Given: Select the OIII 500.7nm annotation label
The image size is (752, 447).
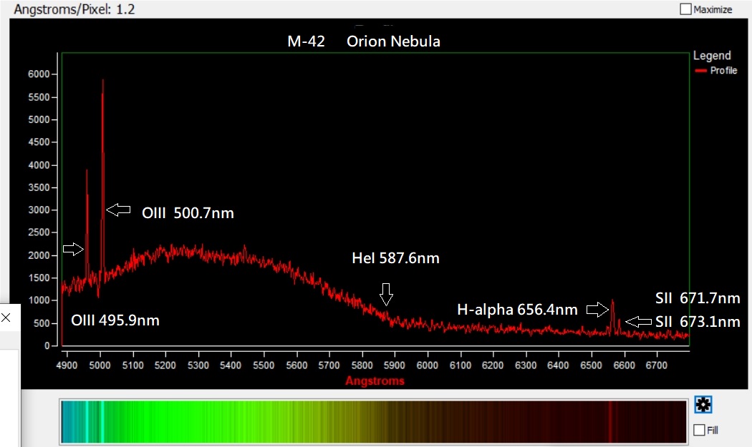Looking at the screenshot, I should coord(189,213).
